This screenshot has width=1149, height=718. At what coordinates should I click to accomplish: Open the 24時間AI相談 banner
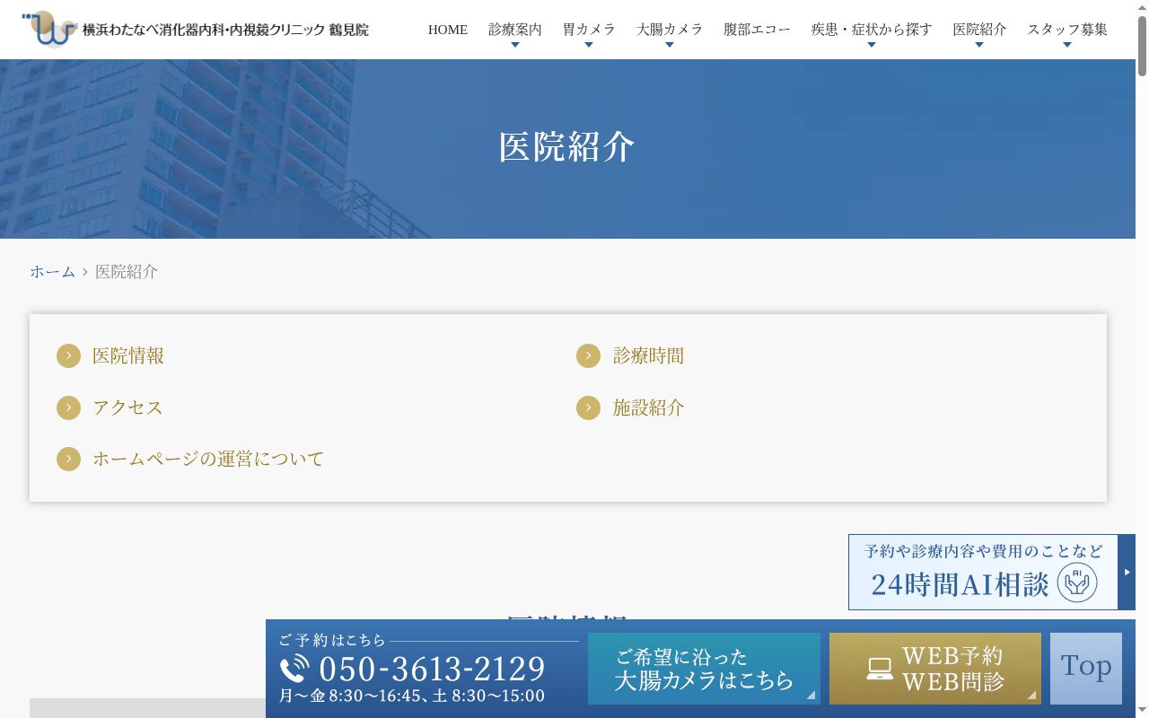[983, 572]
